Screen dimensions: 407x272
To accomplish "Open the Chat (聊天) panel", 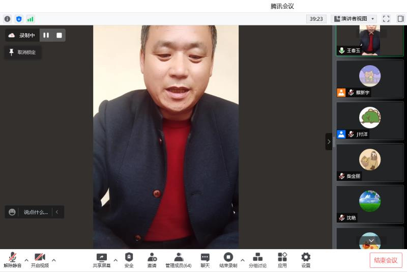I will point(205,260).
